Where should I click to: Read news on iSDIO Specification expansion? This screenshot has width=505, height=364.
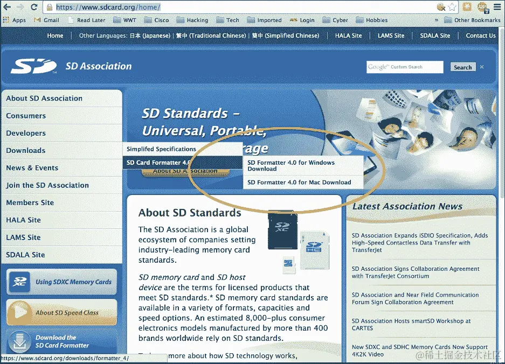tap(420, 243)
